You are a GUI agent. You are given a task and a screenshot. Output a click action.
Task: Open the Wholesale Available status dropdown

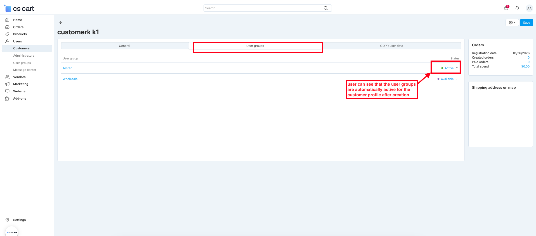[448, 79]
